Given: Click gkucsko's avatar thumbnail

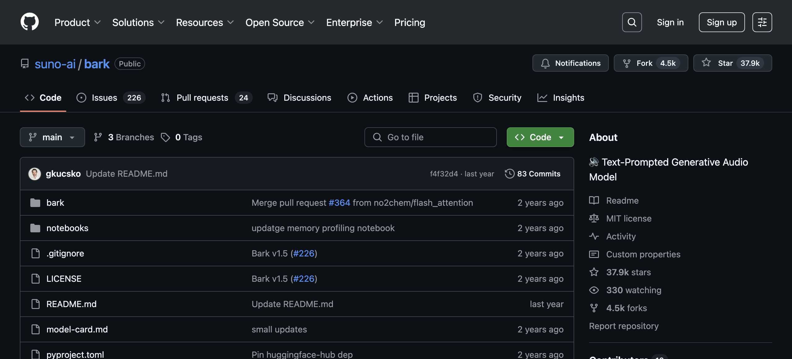Looking at the screenshot, I should 35,174.
